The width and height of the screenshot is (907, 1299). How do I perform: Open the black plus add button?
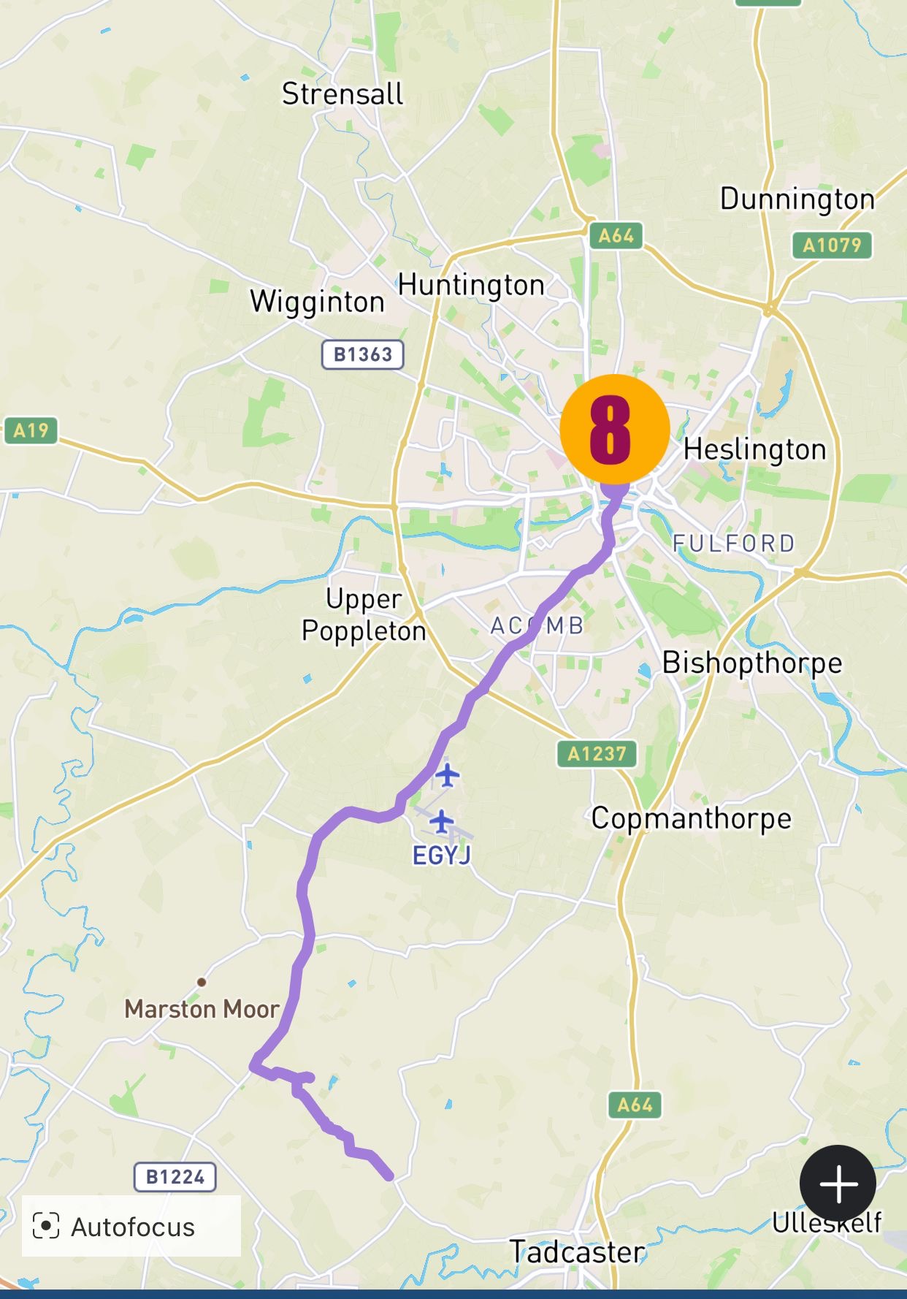coord(838,1184)
